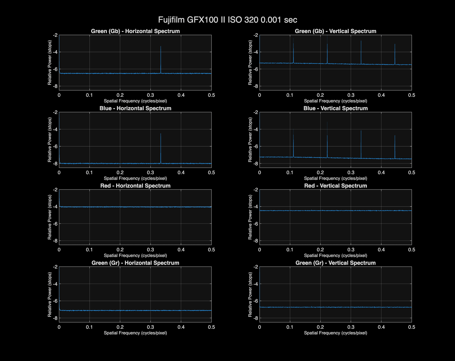This screenshot has width=455, height=361.
Task: Click the y-axis label of Blue Horizontal plot
Action: click(50, 140)
